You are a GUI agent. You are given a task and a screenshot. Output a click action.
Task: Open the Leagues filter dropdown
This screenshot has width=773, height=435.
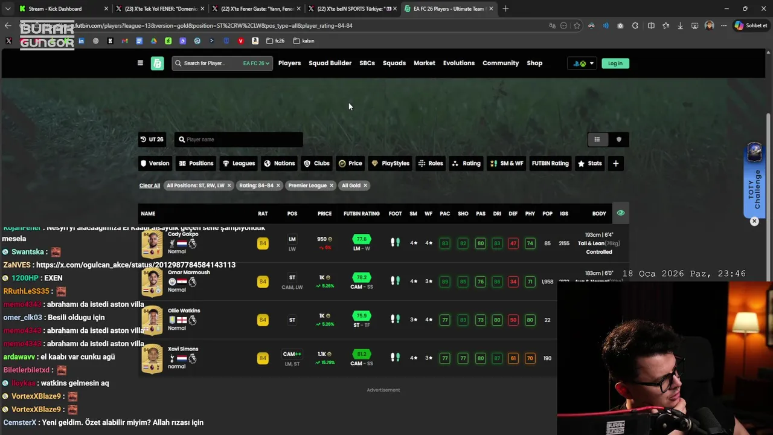(x=239, y=163)
